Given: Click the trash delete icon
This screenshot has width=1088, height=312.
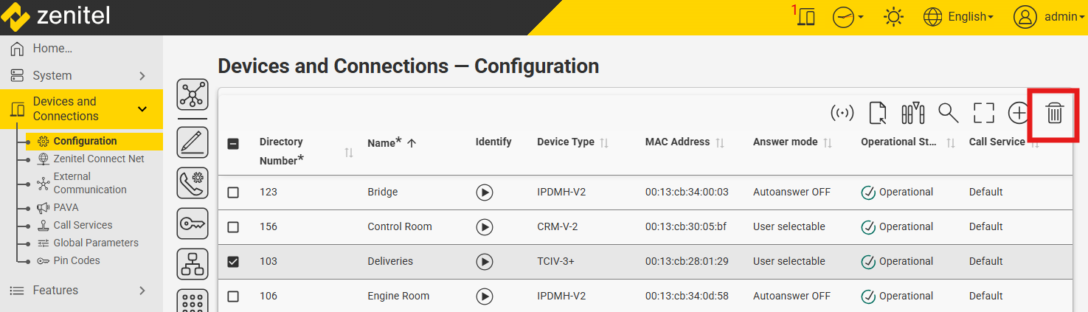Looking at the screenshot, I should tap(1055, 114).
